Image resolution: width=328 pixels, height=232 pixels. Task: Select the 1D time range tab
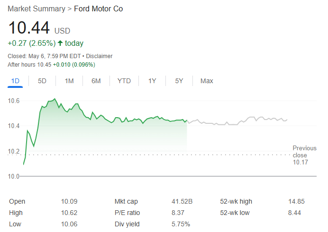(x=15, y=81)
